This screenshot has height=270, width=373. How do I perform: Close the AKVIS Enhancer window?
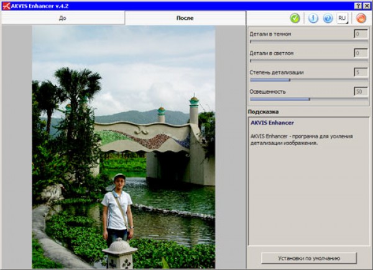click(x=367, y=6)
